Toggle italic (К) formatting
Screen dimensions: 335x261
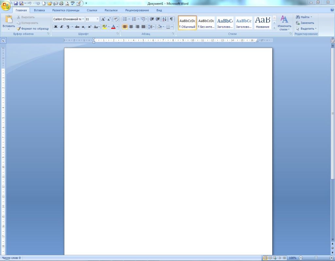coord(62,27)
